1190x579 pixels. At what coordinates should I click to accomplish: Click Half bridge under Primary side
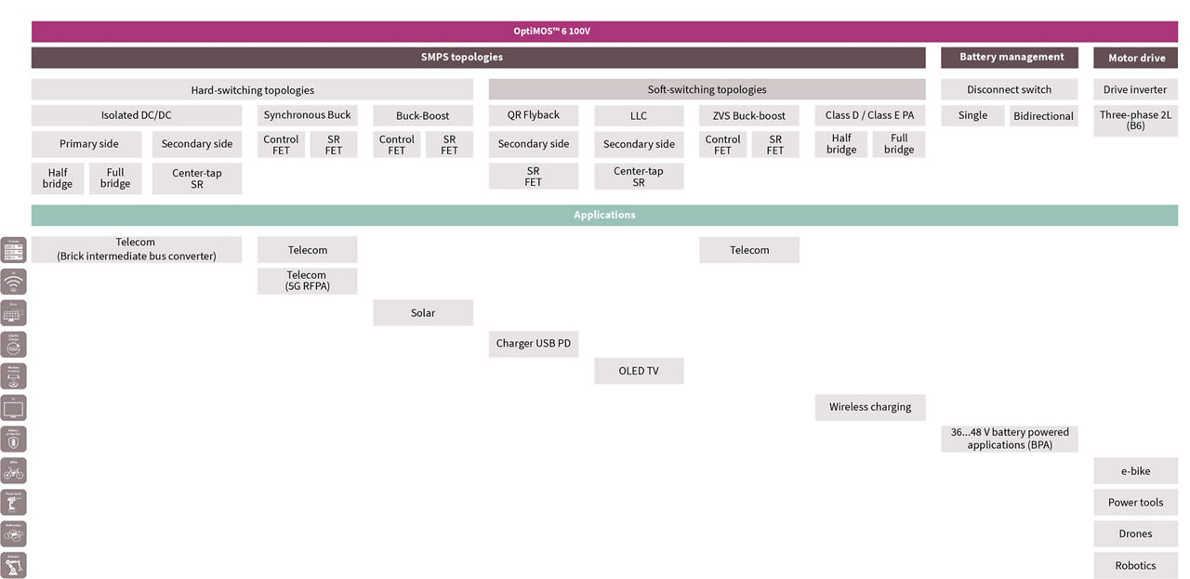pyautogui.click(x=58, y=178)
